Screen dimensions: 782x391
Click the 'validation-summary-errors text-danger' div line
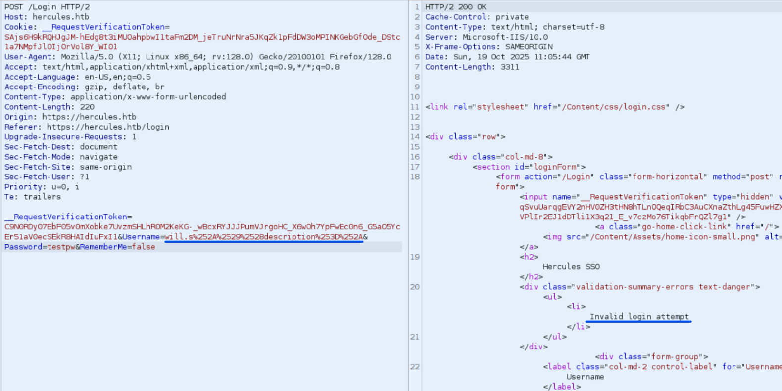click(640, 287)
